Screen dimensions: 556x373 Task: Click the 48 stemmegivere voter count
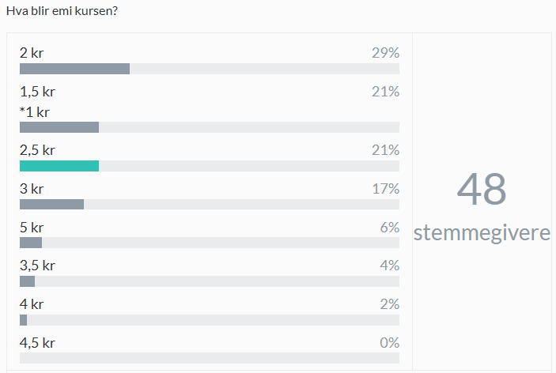point(482,207)
